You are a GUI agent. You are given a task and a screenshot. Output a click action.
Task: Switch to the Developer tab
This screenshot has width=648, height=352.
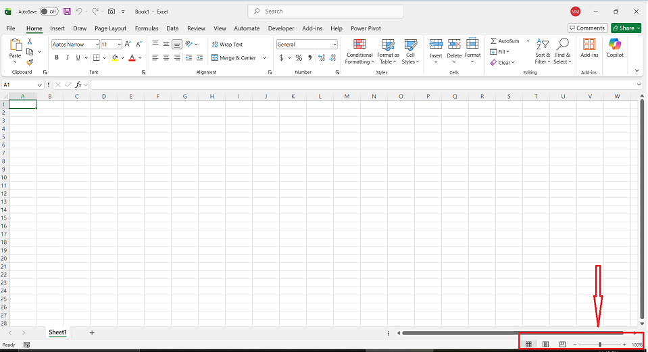tap(281, 28)
